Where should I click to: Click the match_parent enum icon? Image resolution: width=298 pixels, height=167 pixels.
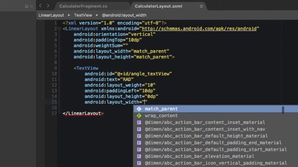(139, 109)
